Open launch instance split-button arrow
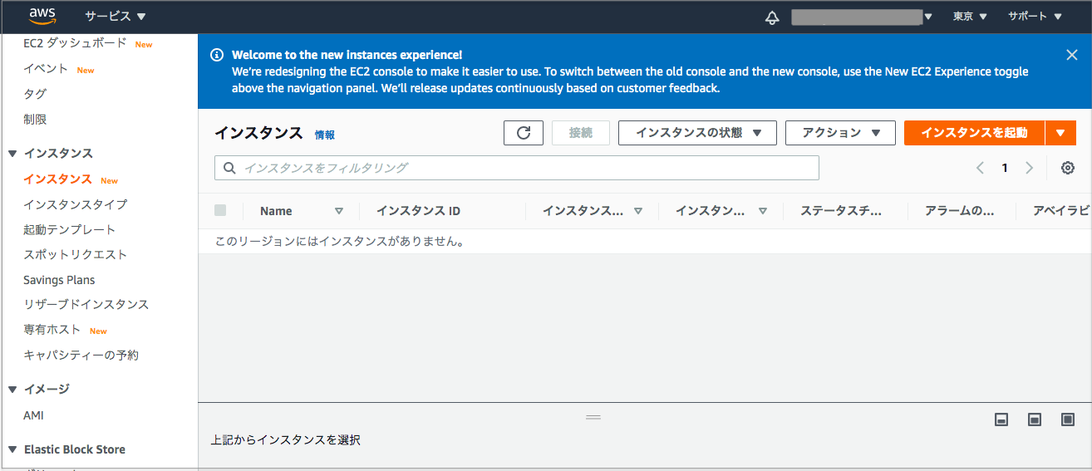Screen dimensions: 1092x471 1060,133
